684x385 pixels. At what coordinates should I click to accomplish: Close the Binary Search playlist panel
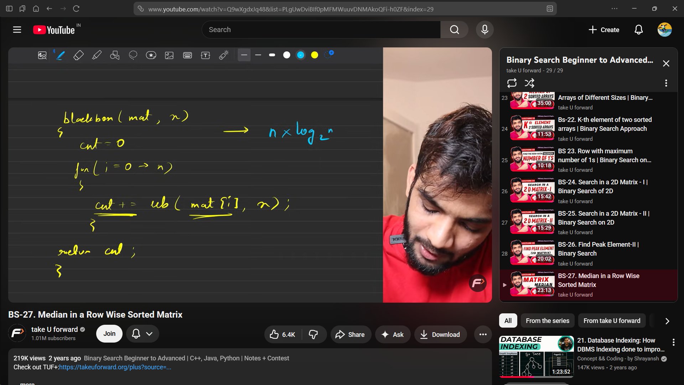click(x=666, y=63)
